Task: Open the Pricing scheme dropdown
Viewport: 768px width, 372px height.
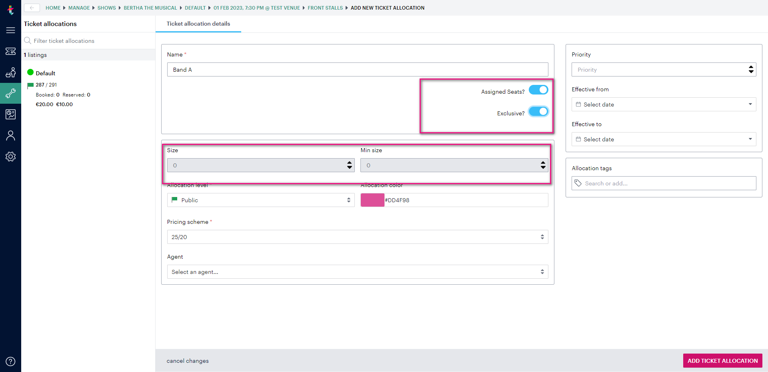Action: [x=357, y=237]
